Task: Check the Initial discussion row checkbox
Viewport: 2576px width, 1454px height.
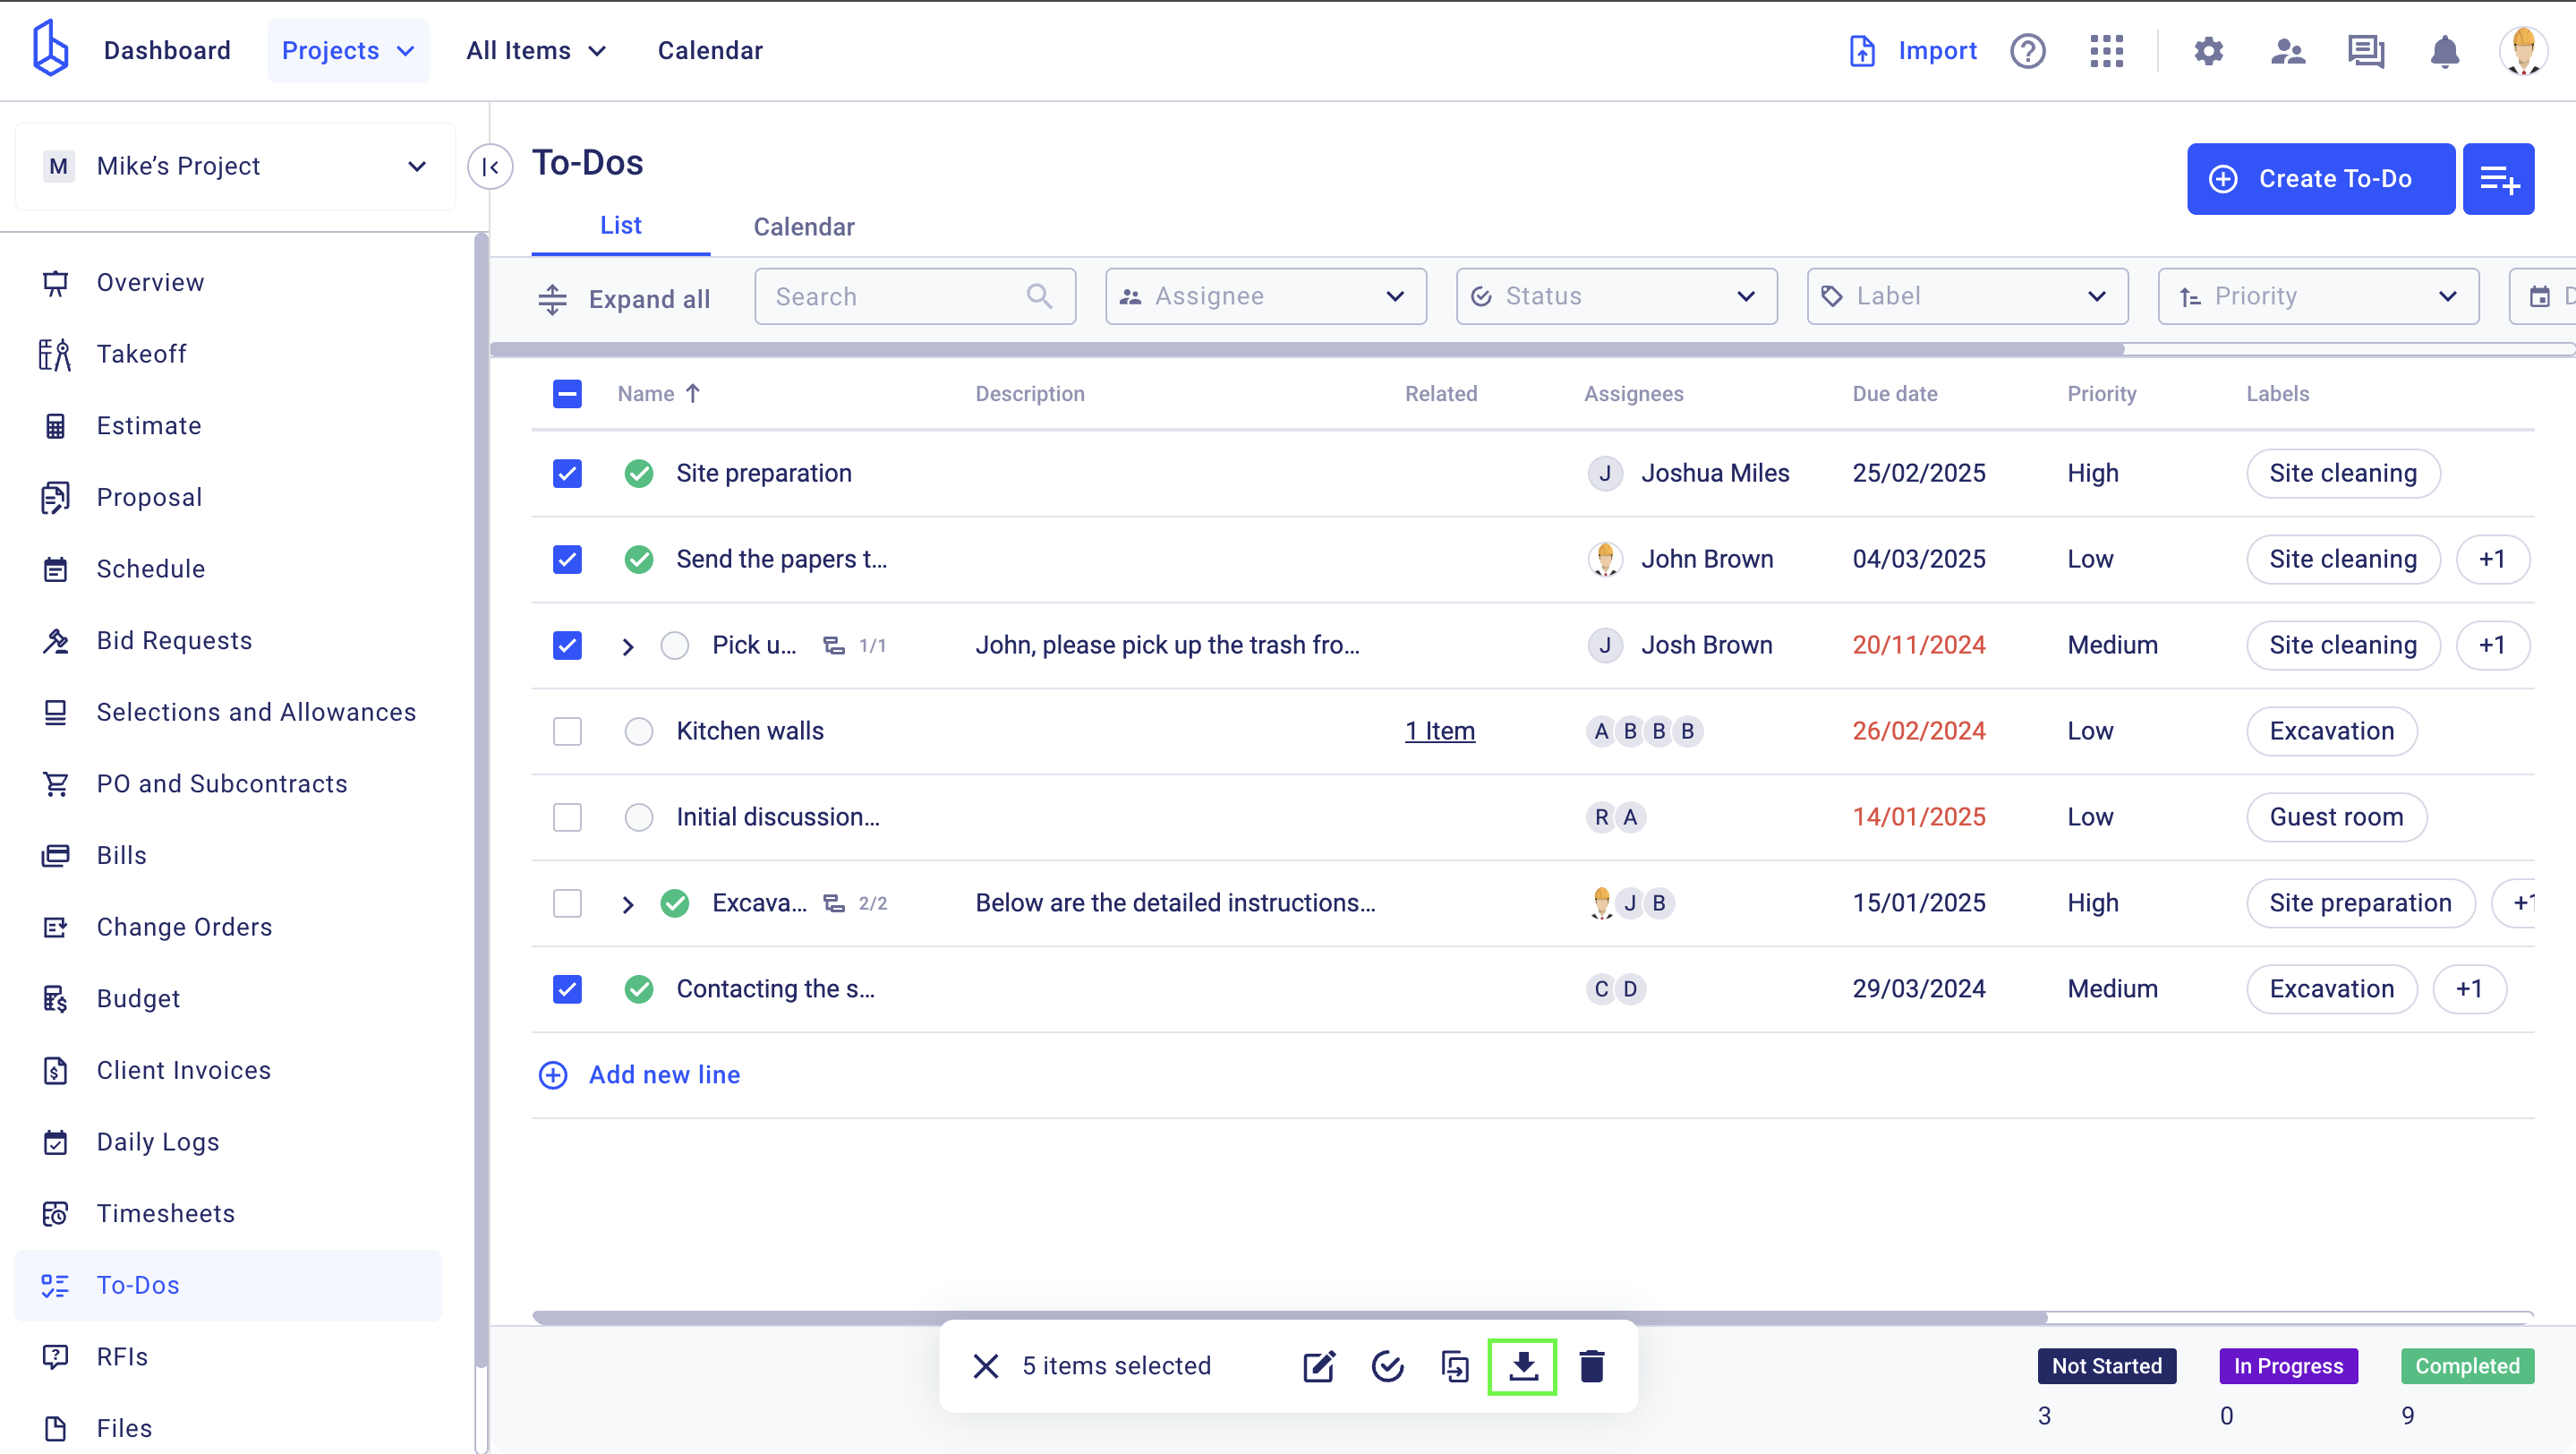Action: point(567,817)
